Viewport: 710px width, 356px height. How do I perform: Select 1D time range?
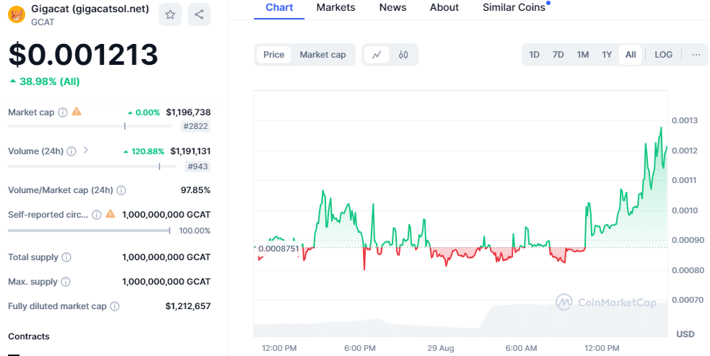click(x=535, y=55)
